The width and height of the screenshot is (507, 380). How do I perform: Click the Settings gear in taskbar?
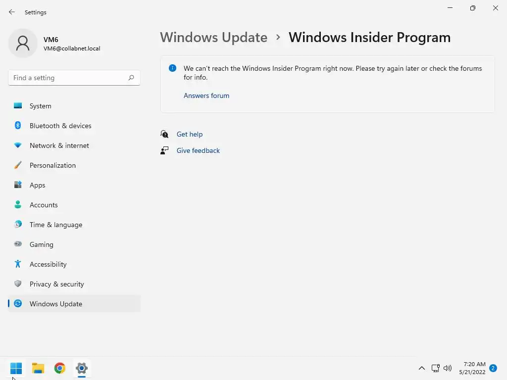(82, 368)
